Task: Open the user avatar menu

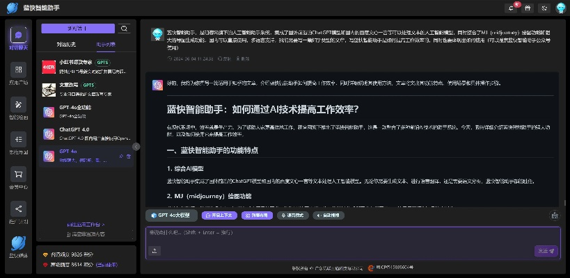Action: pos(561,8)
